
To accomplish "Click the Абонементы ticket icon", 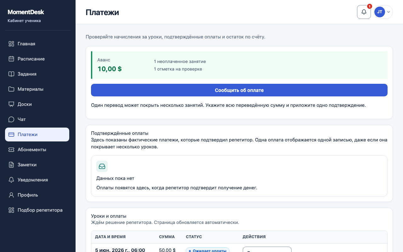I will pyautogui.click(x=11, y=150).
